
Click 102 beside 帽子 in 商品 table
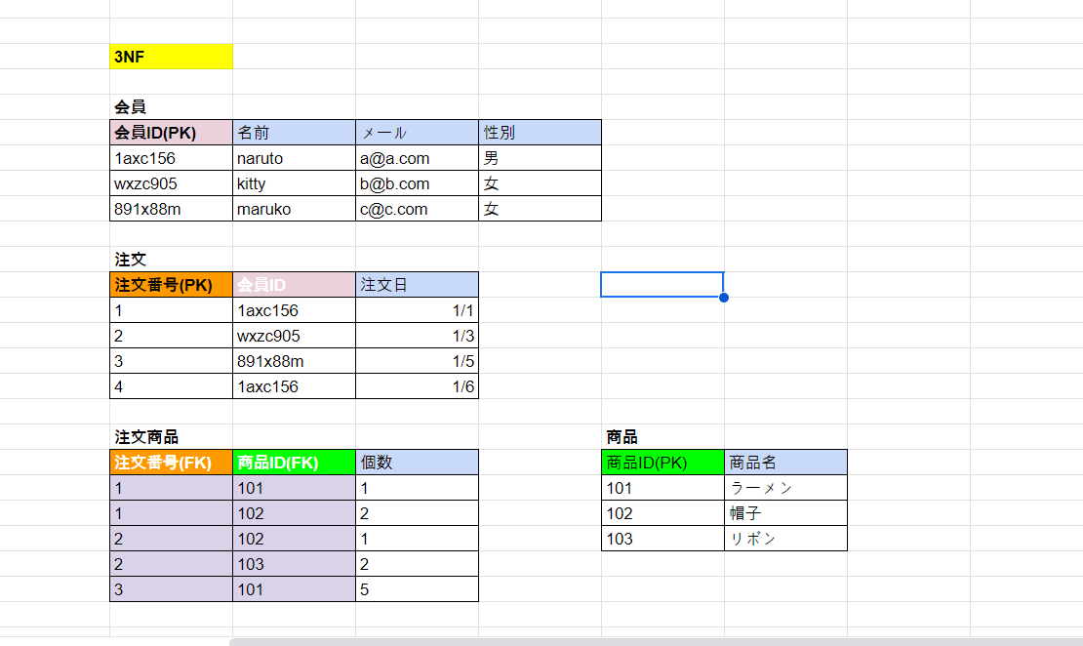click(663, 513)
